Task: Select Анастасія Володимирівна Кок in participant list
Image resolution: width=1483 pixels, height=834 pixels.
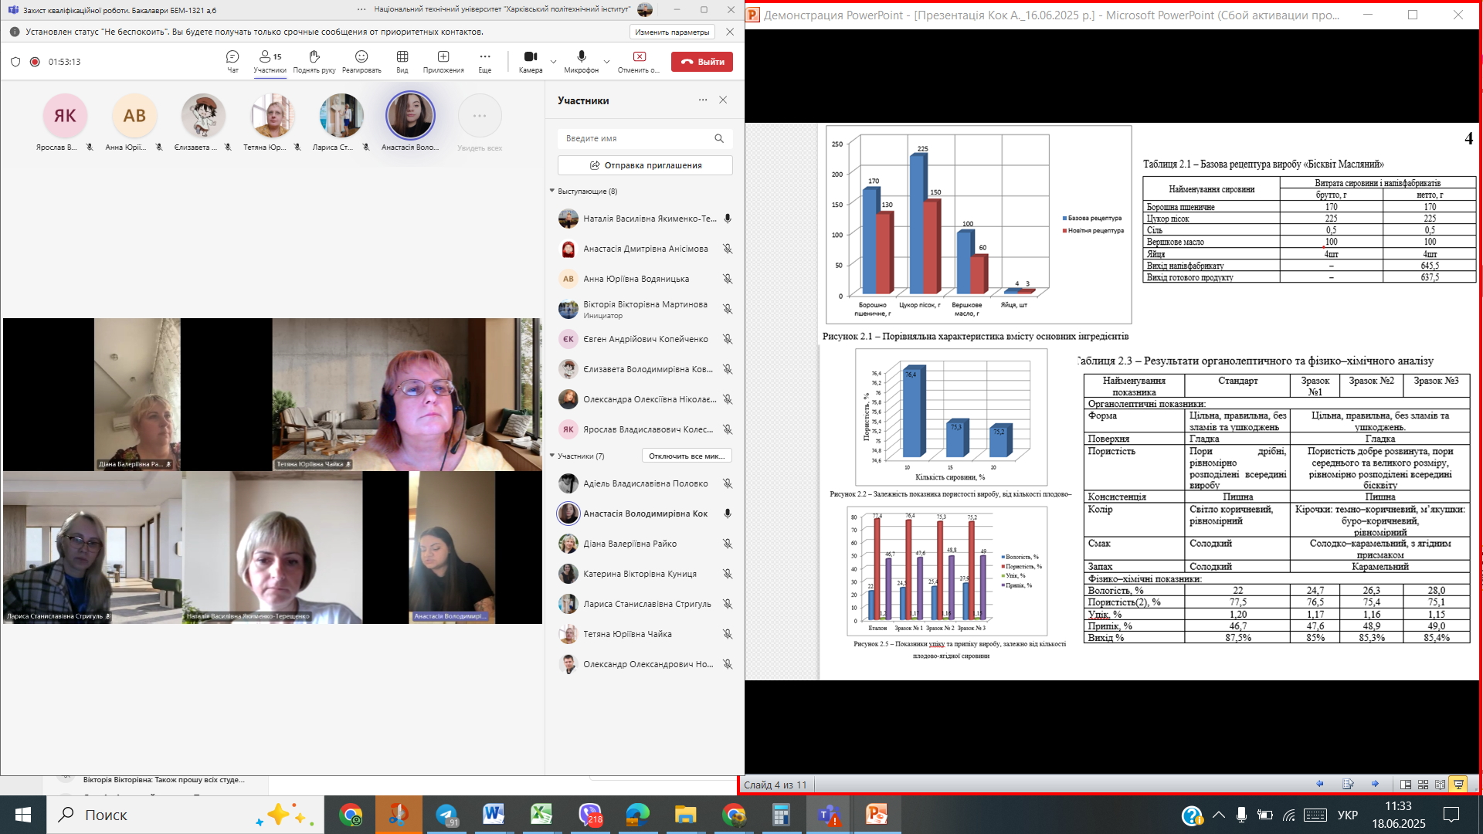Action: click(645, 514)
